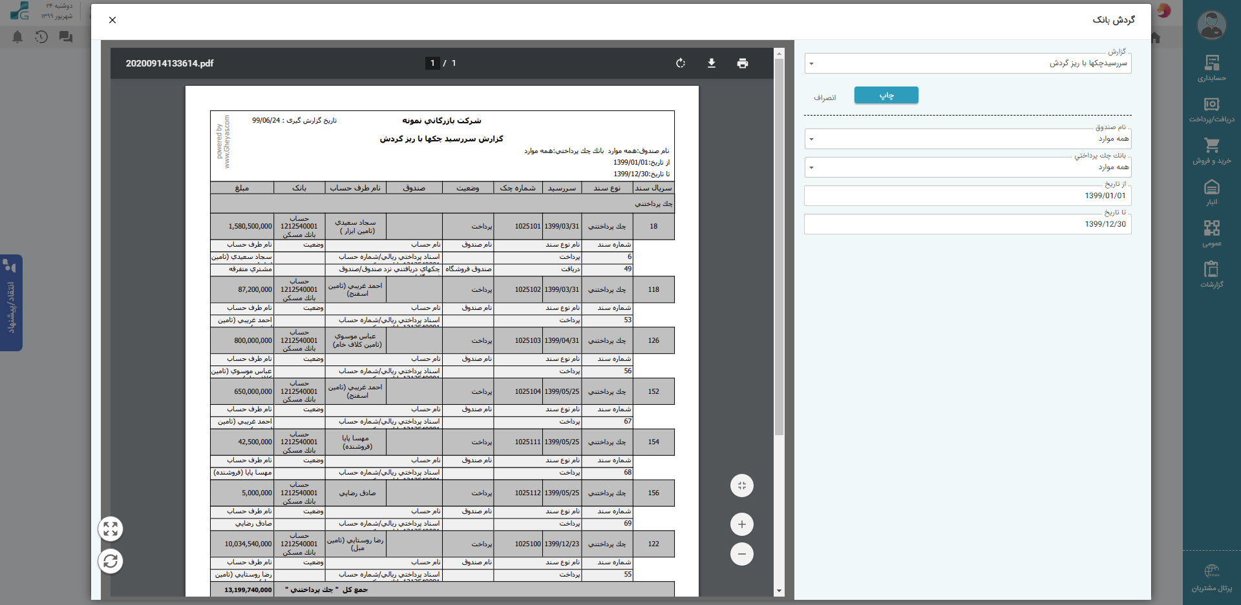The height and width of the screenshot is (605, 1241).
Task: Open the گزارشات sidebar module
Action: (1211, 274)
